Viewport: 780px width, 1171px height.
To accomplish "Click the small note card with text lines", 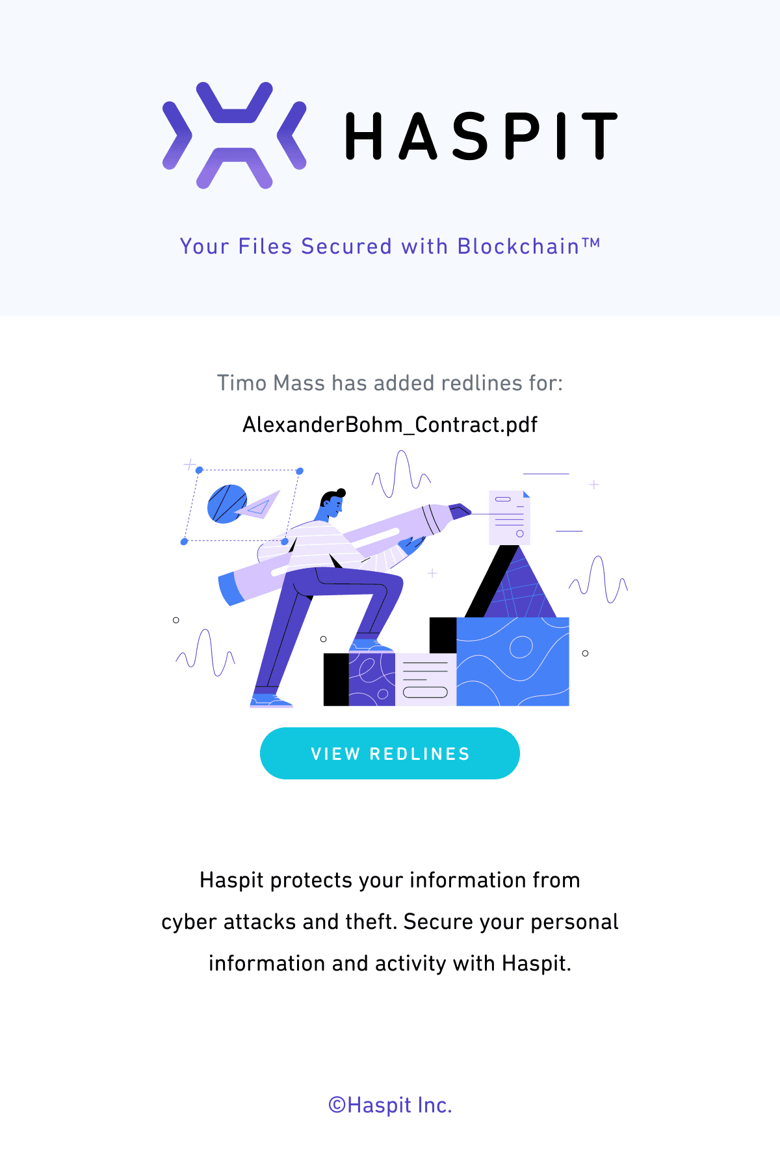I will [426, 680].
